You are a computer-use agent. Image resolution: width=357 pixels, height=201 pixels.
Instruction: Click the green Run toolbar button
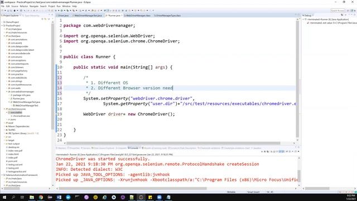tap(61, 11)
